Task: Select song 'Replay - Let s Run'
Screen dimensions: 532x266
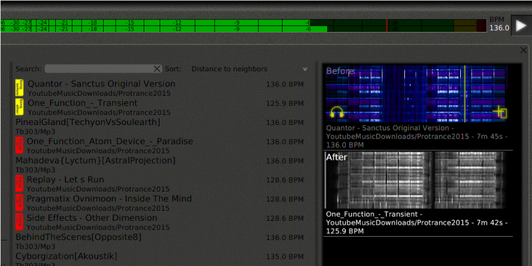Action: [x=65, y=180]
